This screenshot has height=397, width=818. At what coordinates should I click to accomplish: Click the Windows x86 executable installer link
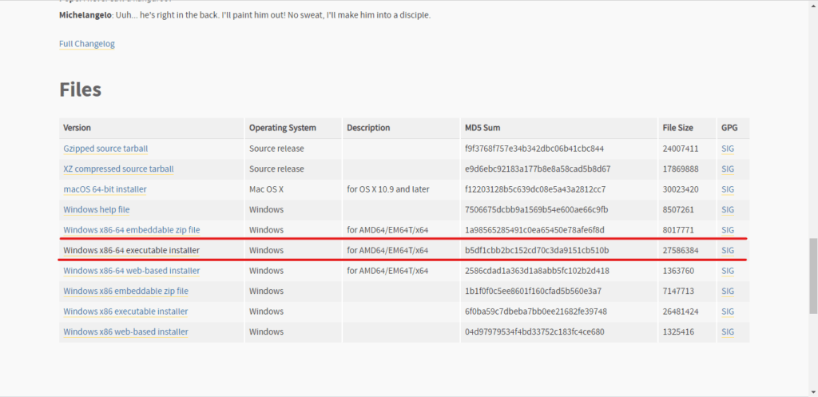(125, 312)
